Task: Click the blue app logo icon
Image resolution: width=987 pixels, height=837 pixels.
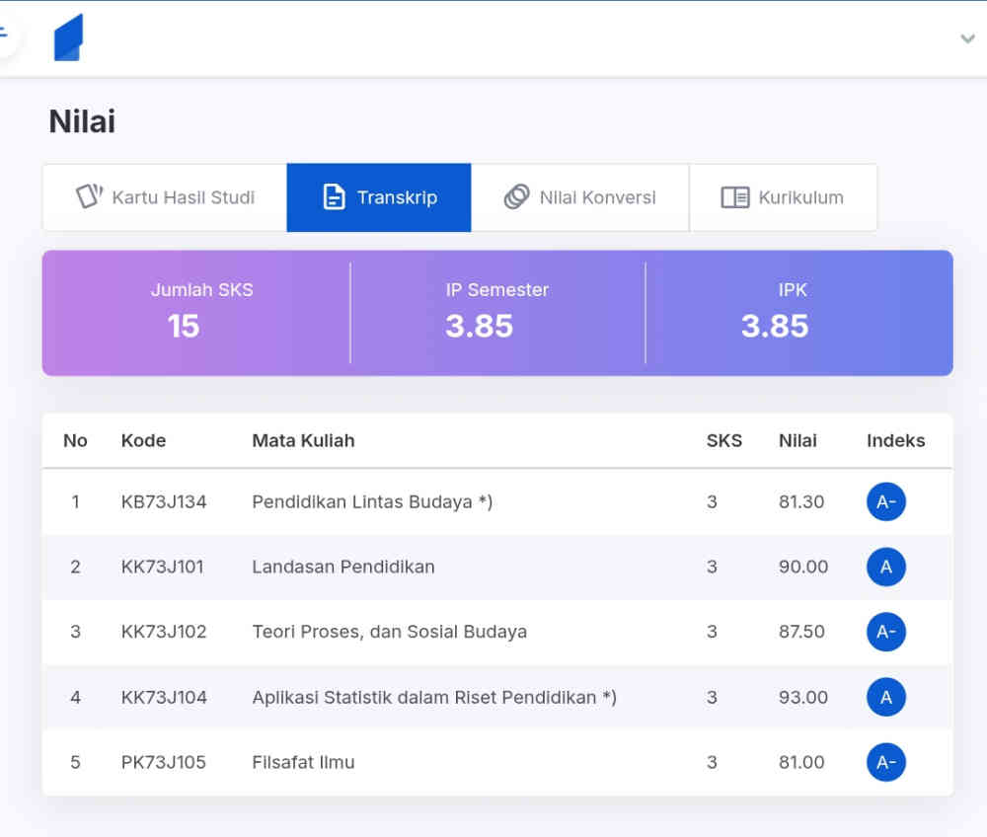Action: (68, 38)
